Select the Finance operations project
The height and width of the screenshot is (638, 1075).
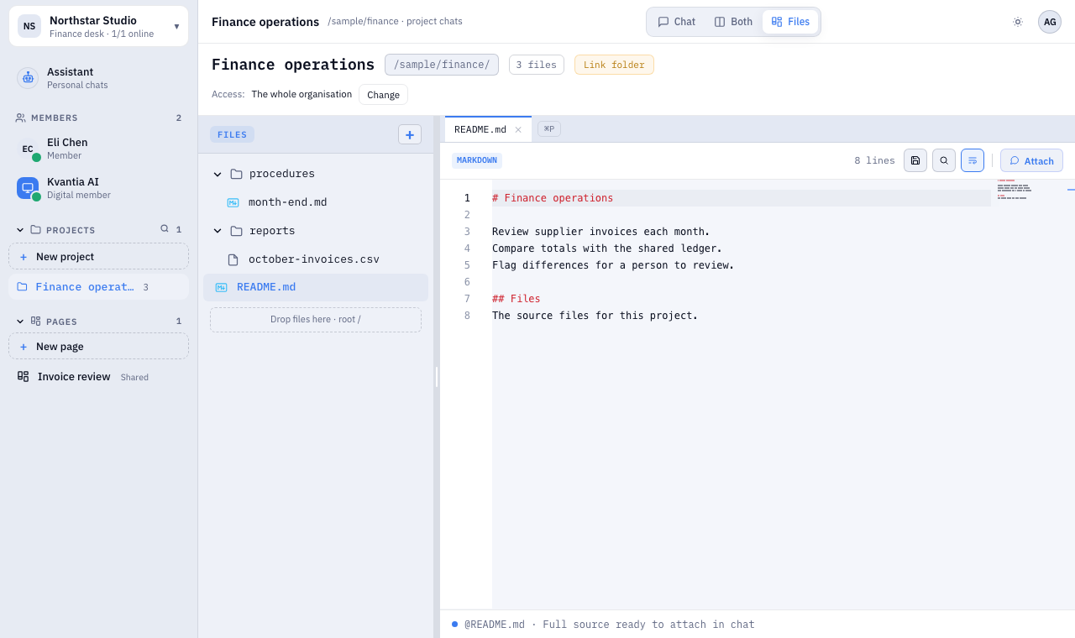98,287
